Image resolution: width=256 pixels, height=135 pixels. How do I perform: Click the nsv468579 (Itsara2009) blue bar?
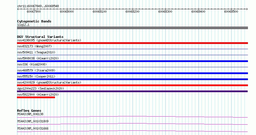(132, 73)
